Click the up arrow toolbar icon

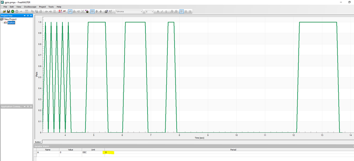pyautogui.click(x=96, y=11)
